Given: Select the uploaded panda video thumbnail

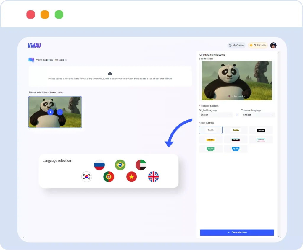Looking at the screenshot, I should [55, 112].
